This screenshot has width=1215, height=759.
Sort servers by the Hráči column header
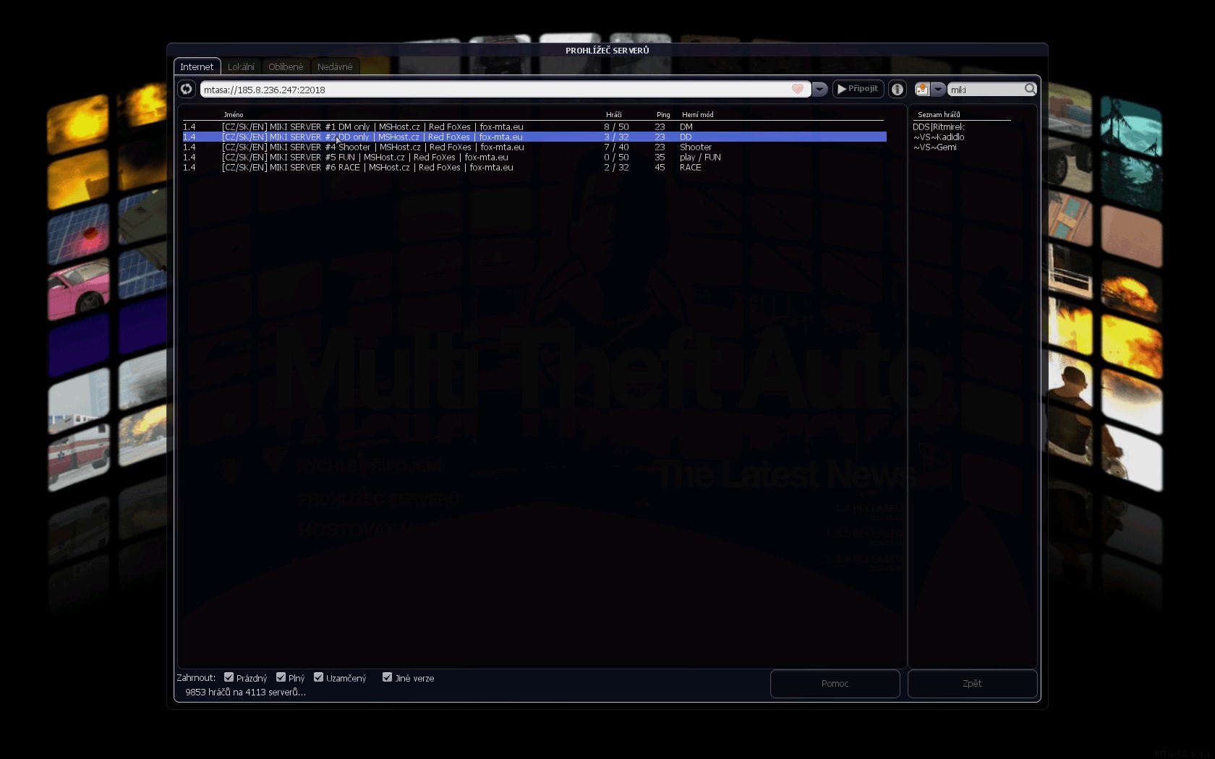coord(613,114)
